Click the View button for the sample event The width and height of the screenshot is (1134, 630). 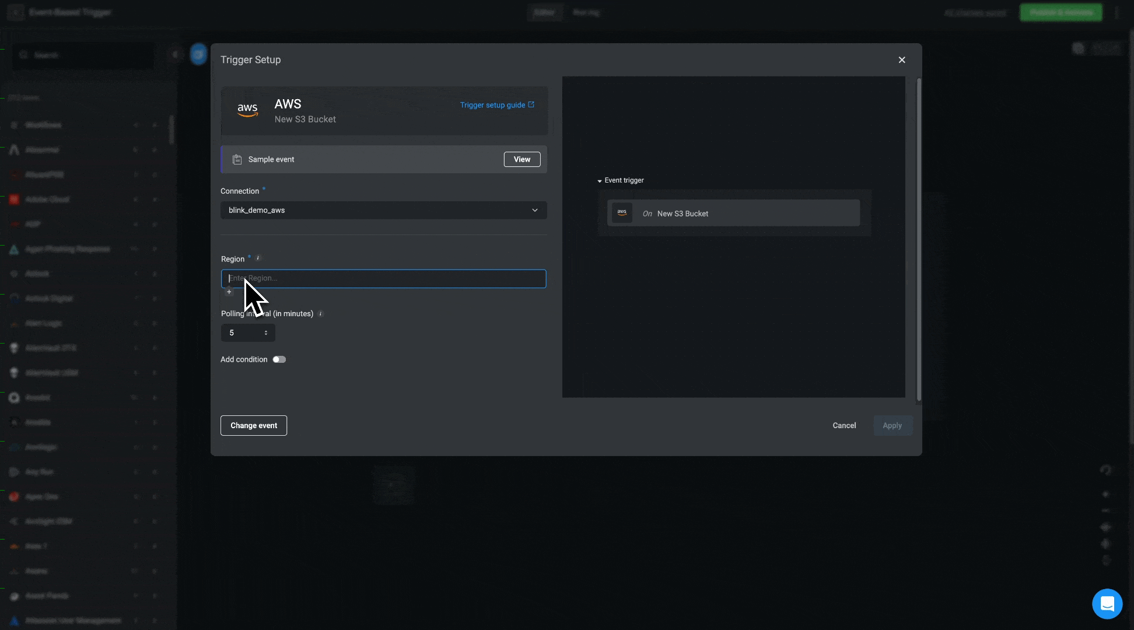[x=521, y=159]
